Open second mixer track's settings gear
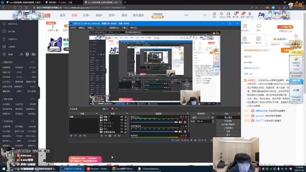Image resolution: width=306 pixels, height=172 pixels. pyautogui.click(x=185, y=131)
